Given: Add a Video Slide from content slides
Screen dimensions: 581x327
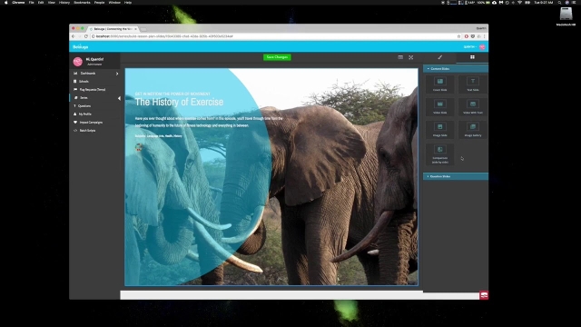Looking at the screenshot, I should click(x=439, y=107).
